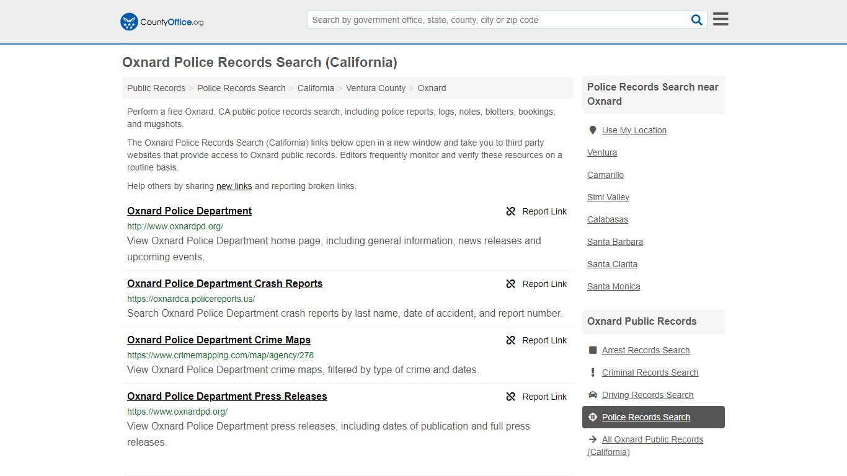Screen dimensions: 847x476
Task: Select Camarillo in nearby list
Action: (605, 175)
